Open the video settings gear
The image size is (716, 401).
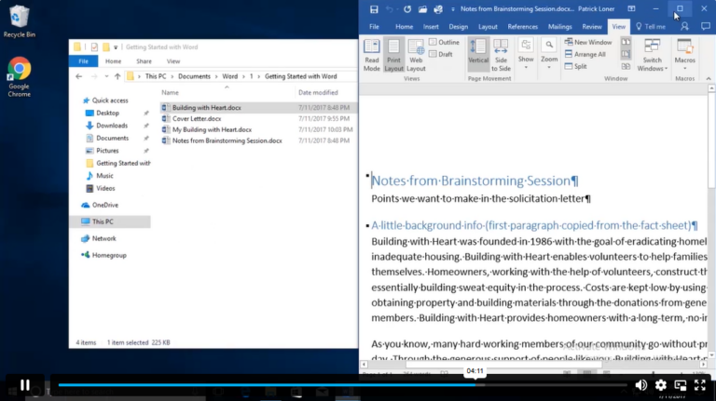[661, 385]
